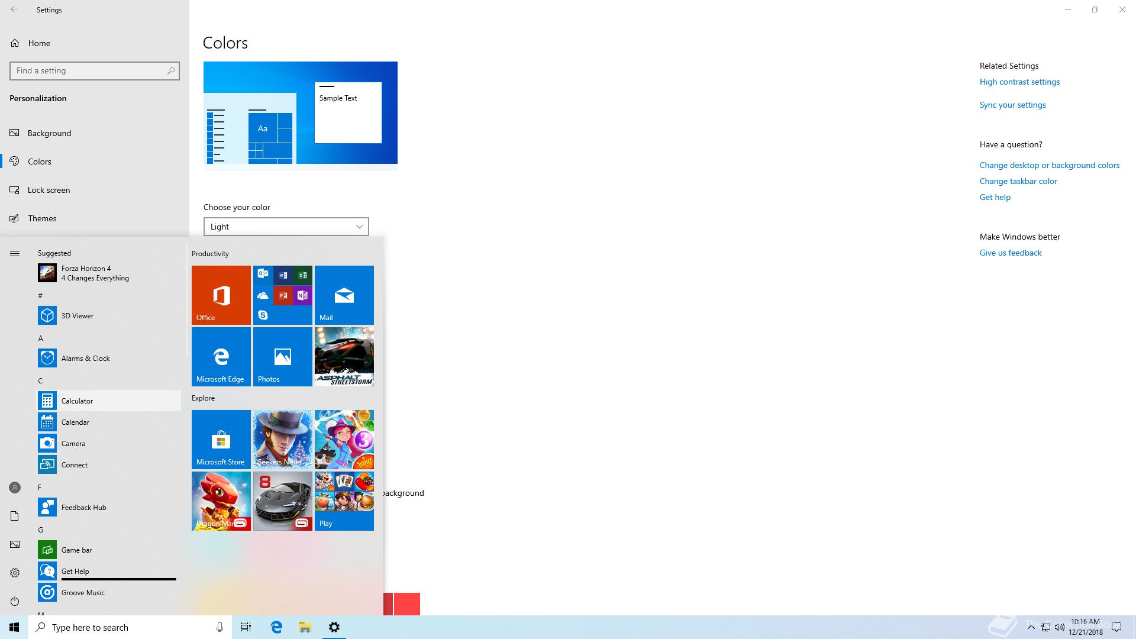Expand the Start menu hamburger button
The width and height of the screenshot is (1136, 639).
[15, 253]
